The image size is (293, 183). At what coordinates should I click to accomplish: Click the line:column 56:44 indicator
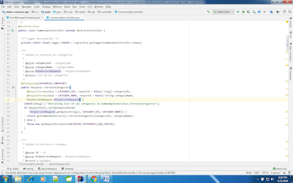(249, 173)
